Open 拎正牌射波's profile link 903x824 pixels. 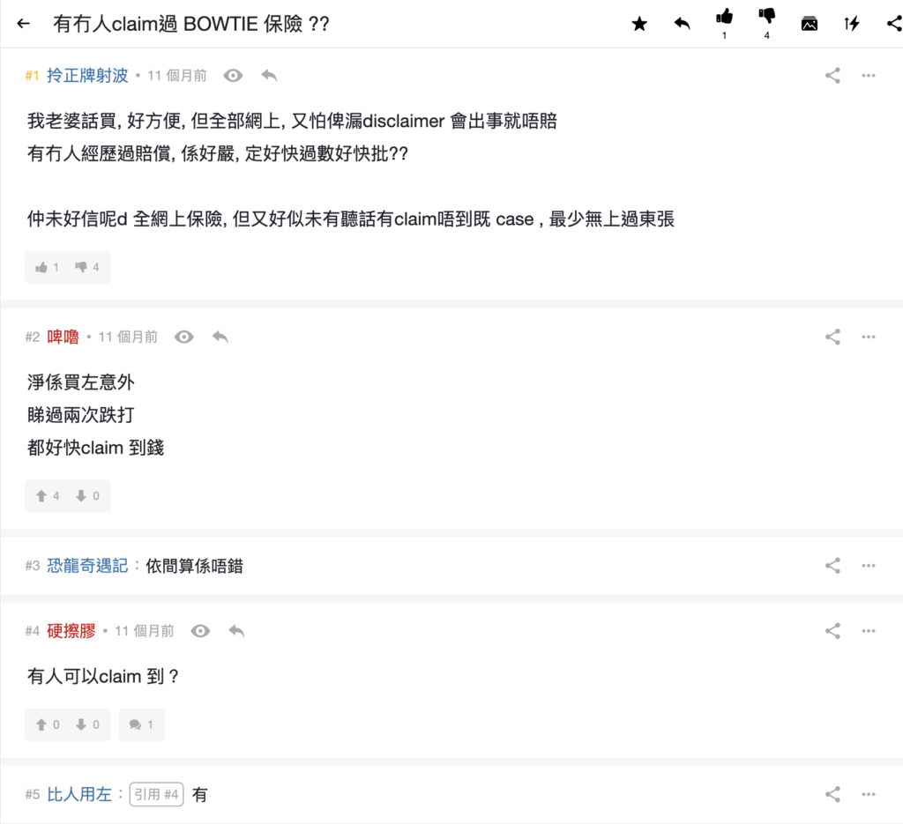point(87,76)
